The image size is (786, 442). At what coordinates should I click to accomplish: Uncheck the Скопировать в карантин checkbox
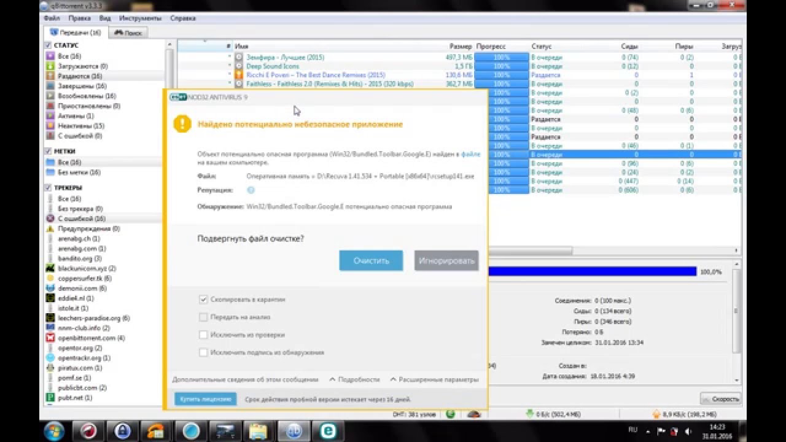203,300
